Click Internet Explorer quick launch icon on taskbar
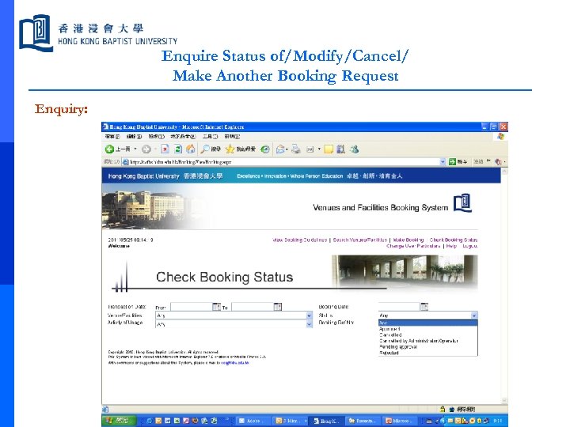Image resolution: width=570 pixels, height=427 pixels. pyautogui.click(x=149, y=421)
